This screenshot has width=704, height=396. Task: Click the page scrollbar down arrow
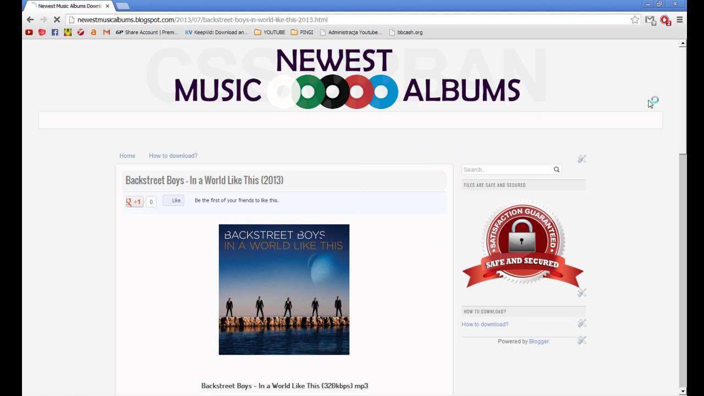[683, 391]
